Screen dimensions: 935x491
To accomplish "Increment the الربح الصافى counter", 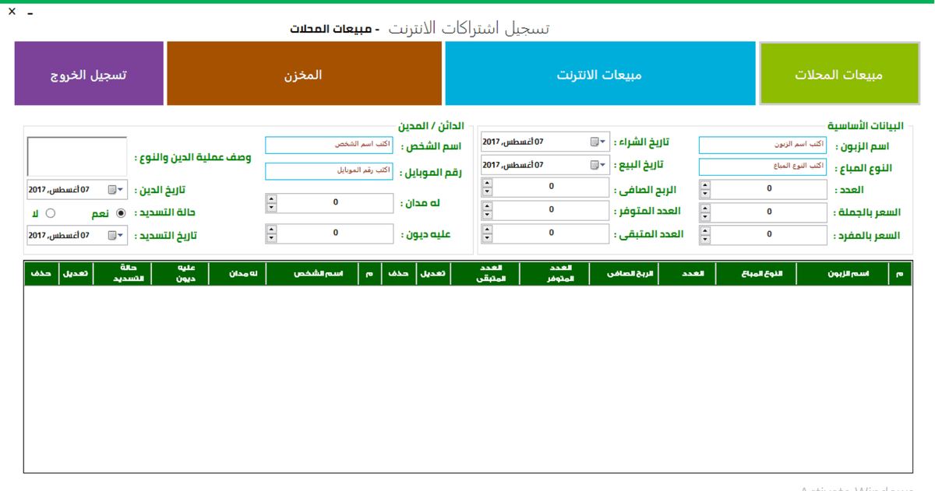I will click(x=487, y=183).
